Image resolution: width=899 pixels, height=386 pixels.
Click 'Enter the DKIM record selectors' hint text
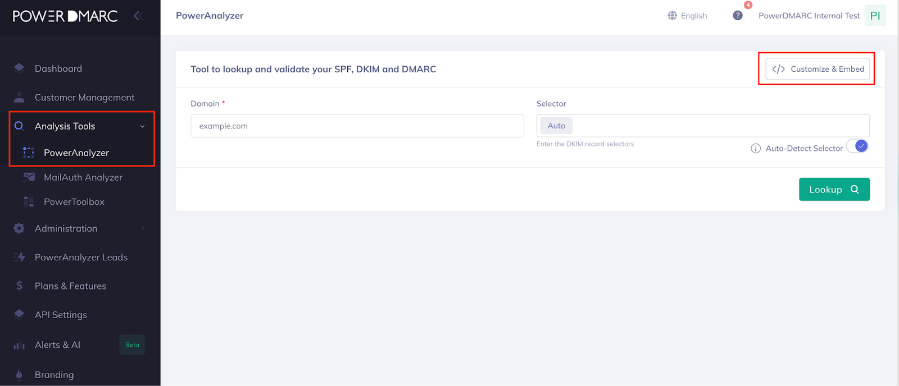point(585,144)
